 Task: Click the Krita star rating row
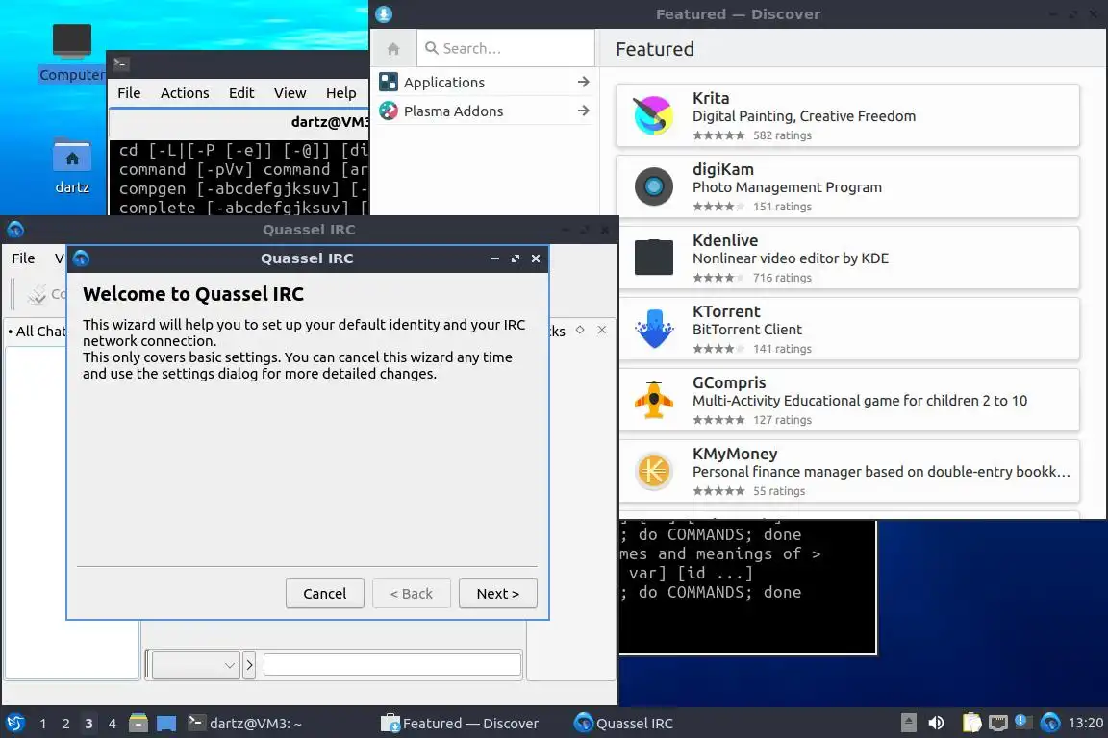(x=718, y=135)
